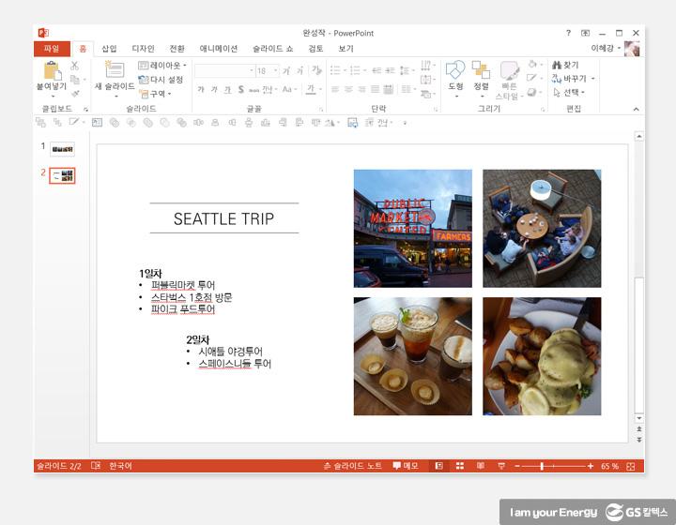This screenshot has height=525, width=676.
Task: Click the Cut scissors icon in clipboard group
Action: [x=75, y=66]
